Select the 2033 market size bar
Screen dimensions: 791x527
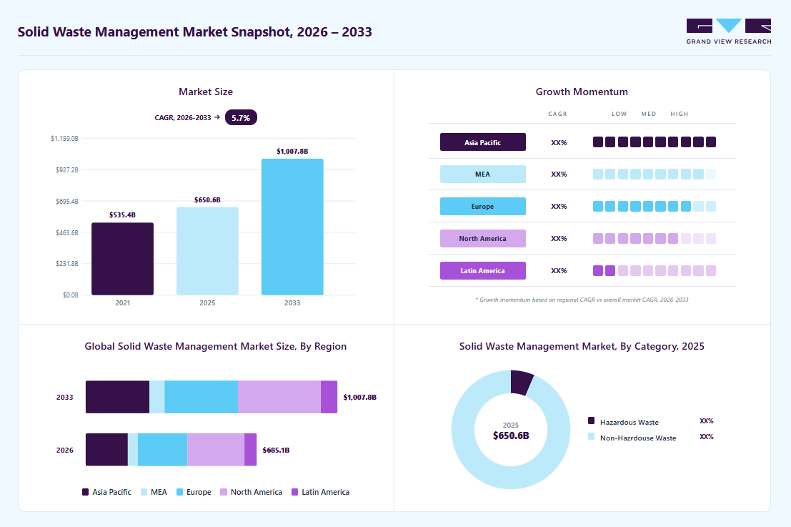[292, 227]
